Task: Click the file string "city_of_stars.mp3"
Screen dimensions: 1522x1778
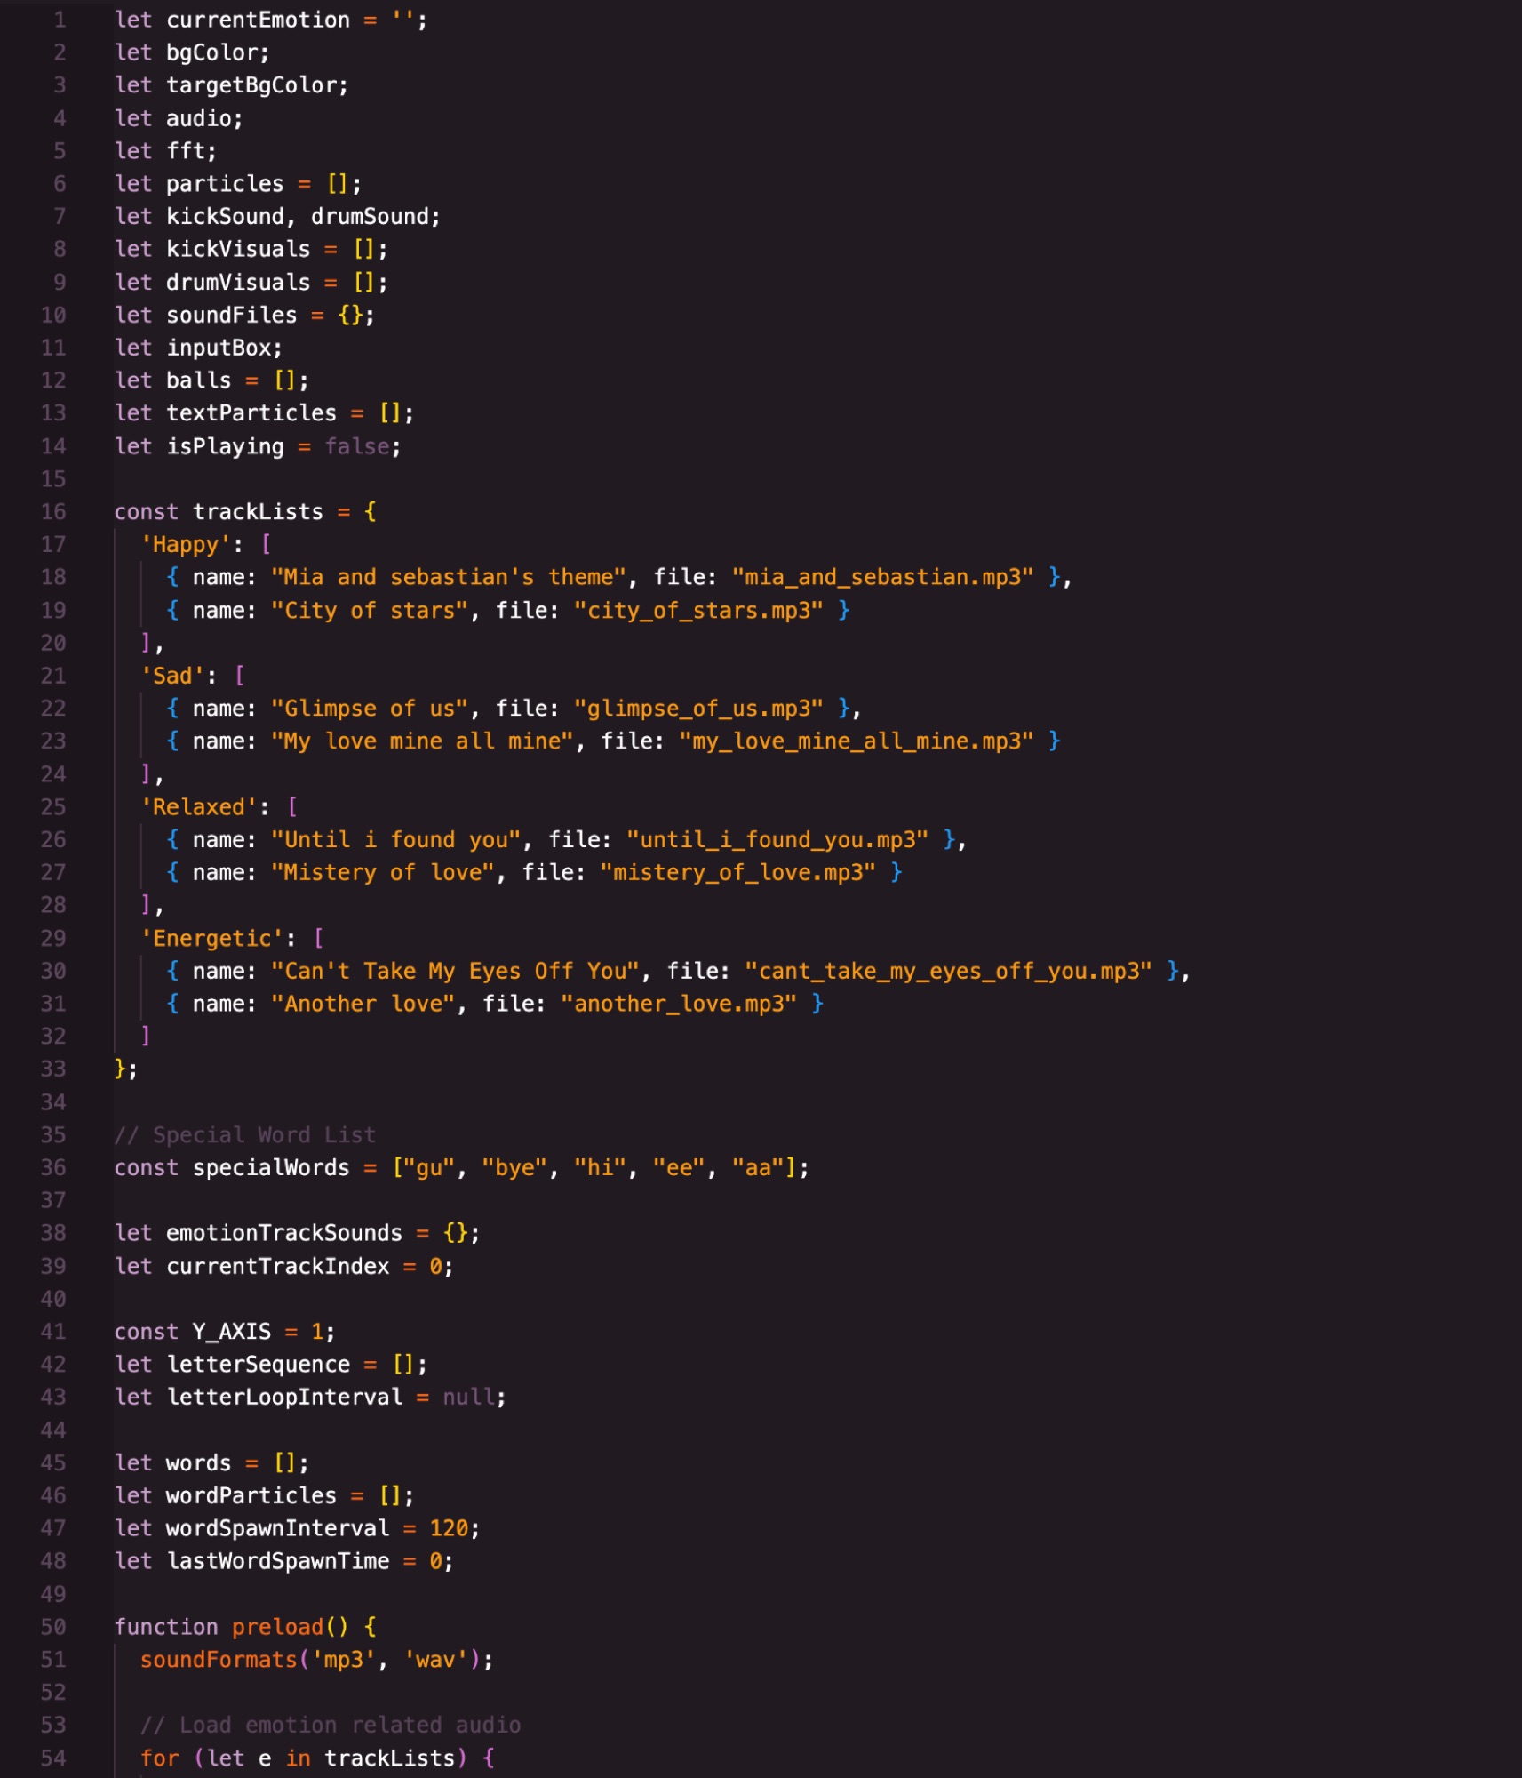Action: point(698,611)
